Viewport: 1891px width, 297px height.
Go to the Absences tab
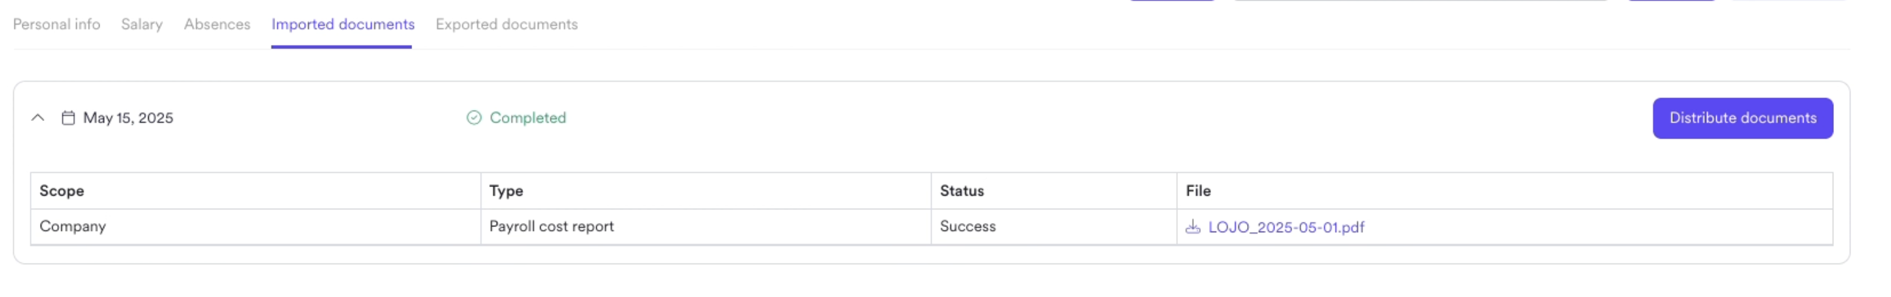coord(217,24)
